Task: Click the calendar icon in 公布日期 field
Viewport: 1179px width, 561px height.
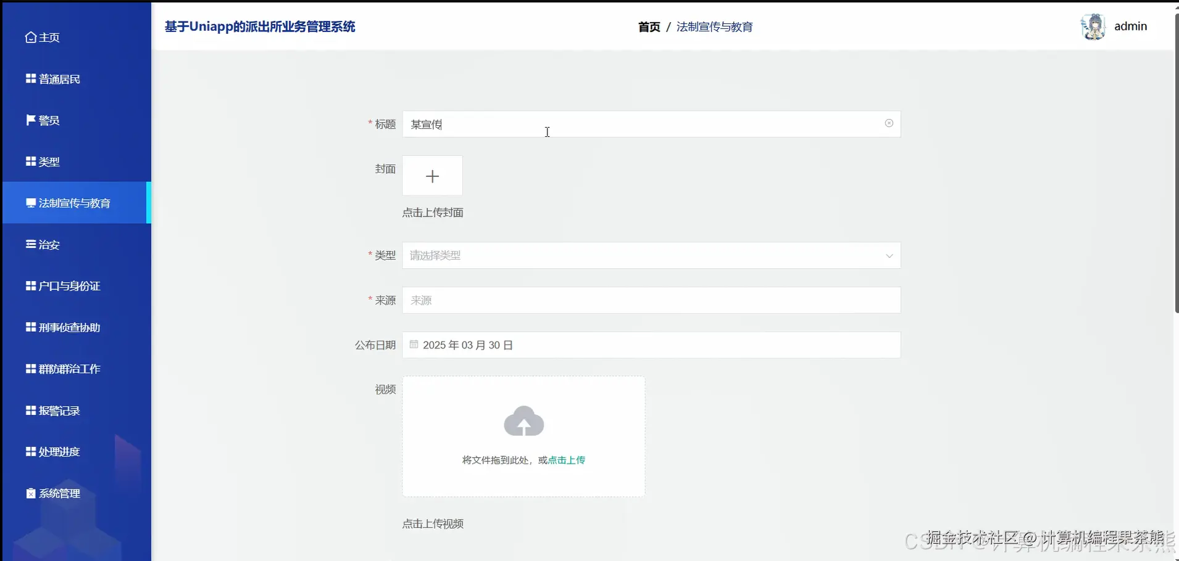Action: coord(414,345)
